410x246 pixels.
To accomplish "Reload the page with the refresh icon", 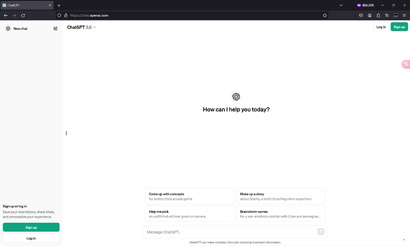I will tap(23, 15).
